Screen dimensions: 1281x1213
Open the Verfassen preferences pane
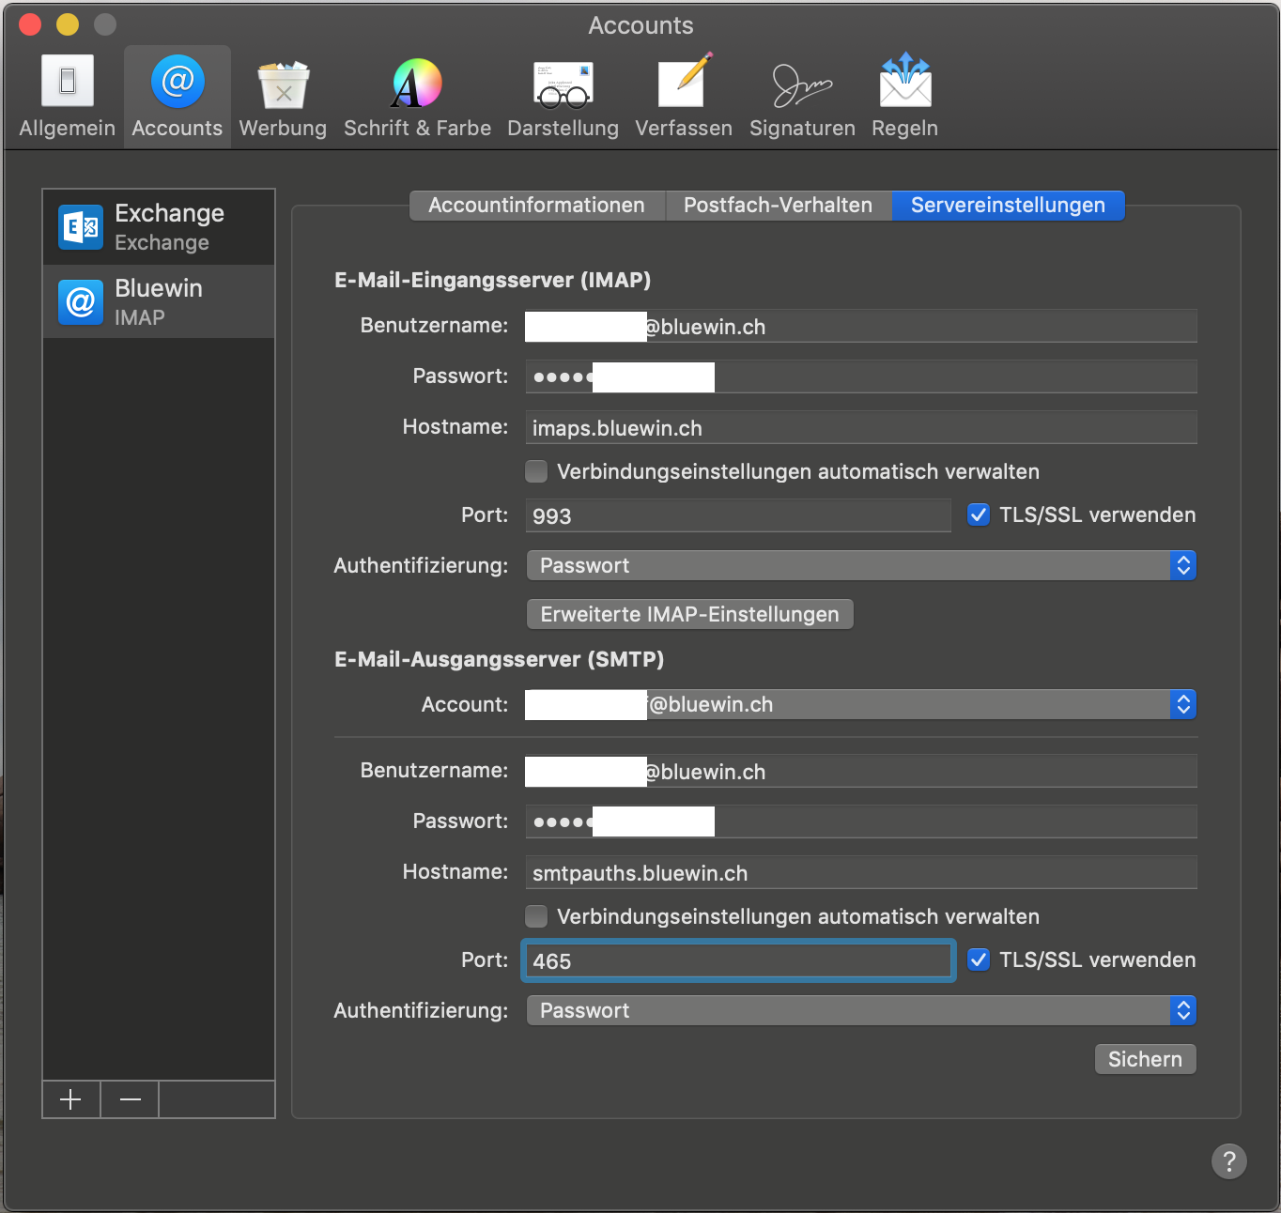tap(683, 96)
